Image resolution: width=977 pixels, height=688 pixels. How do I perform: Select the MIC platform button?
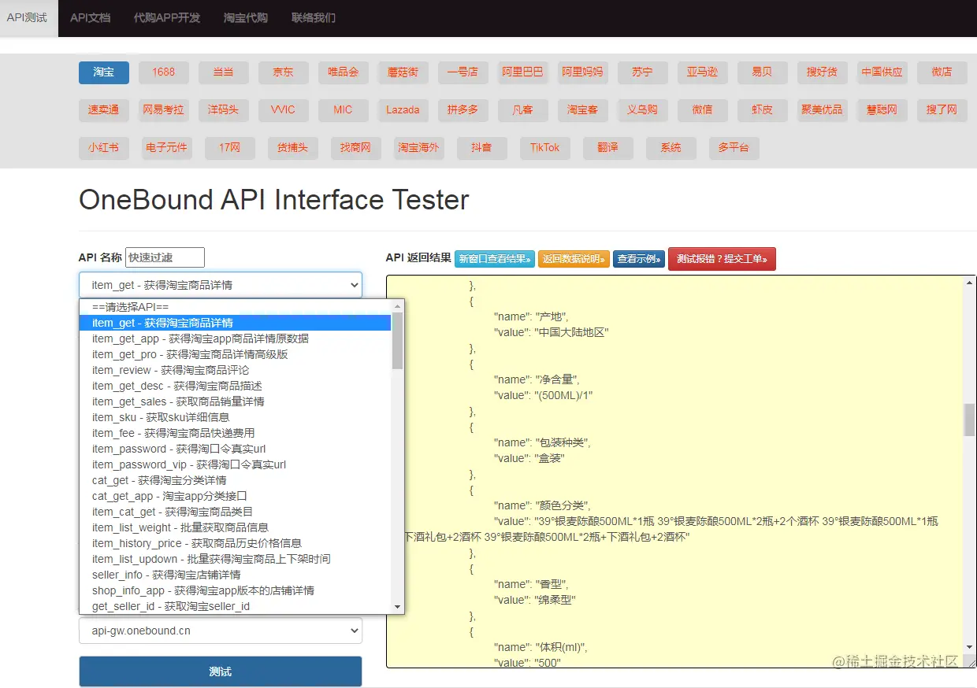344,110
